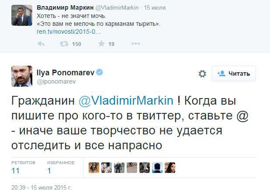Open Ilya Ponomarev's profile picture

[22, 77]
